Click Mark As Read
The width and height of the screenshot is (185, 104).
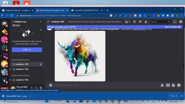point(173,27)
